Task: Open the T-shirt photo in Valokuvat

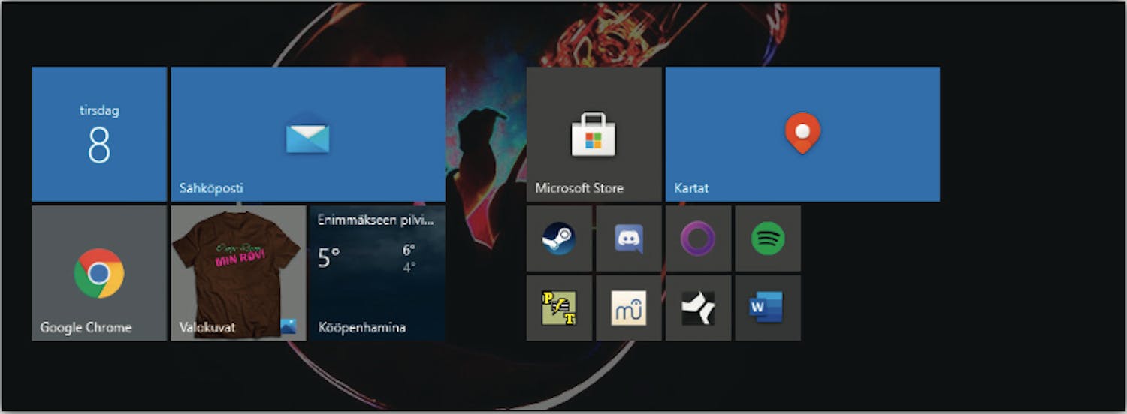Action: (x=237, y=262)
